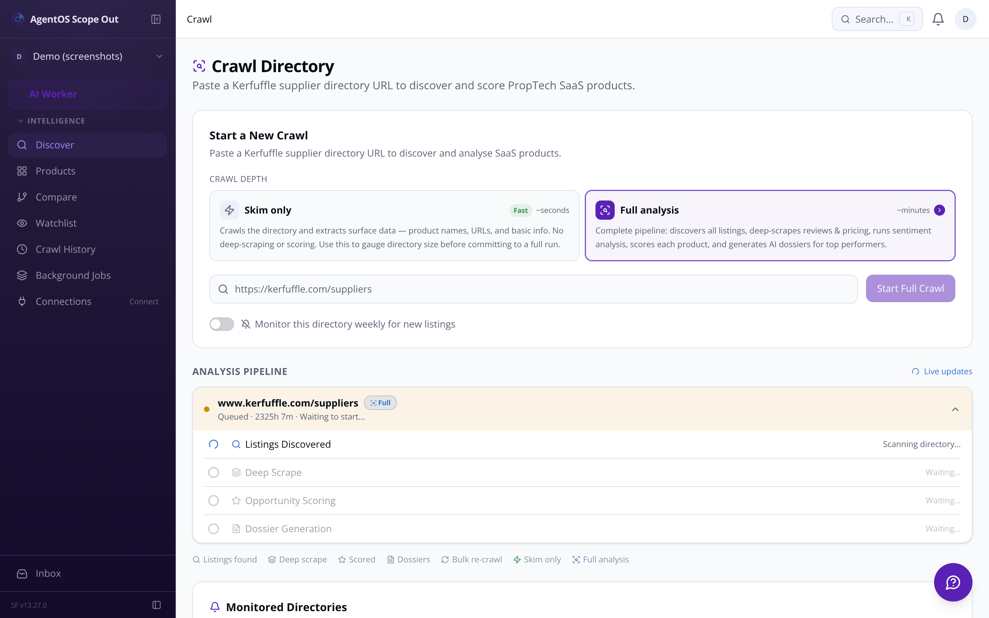
Task: Click the Skim only legend item
Action: pyautogui.click(x=537, y=560)
